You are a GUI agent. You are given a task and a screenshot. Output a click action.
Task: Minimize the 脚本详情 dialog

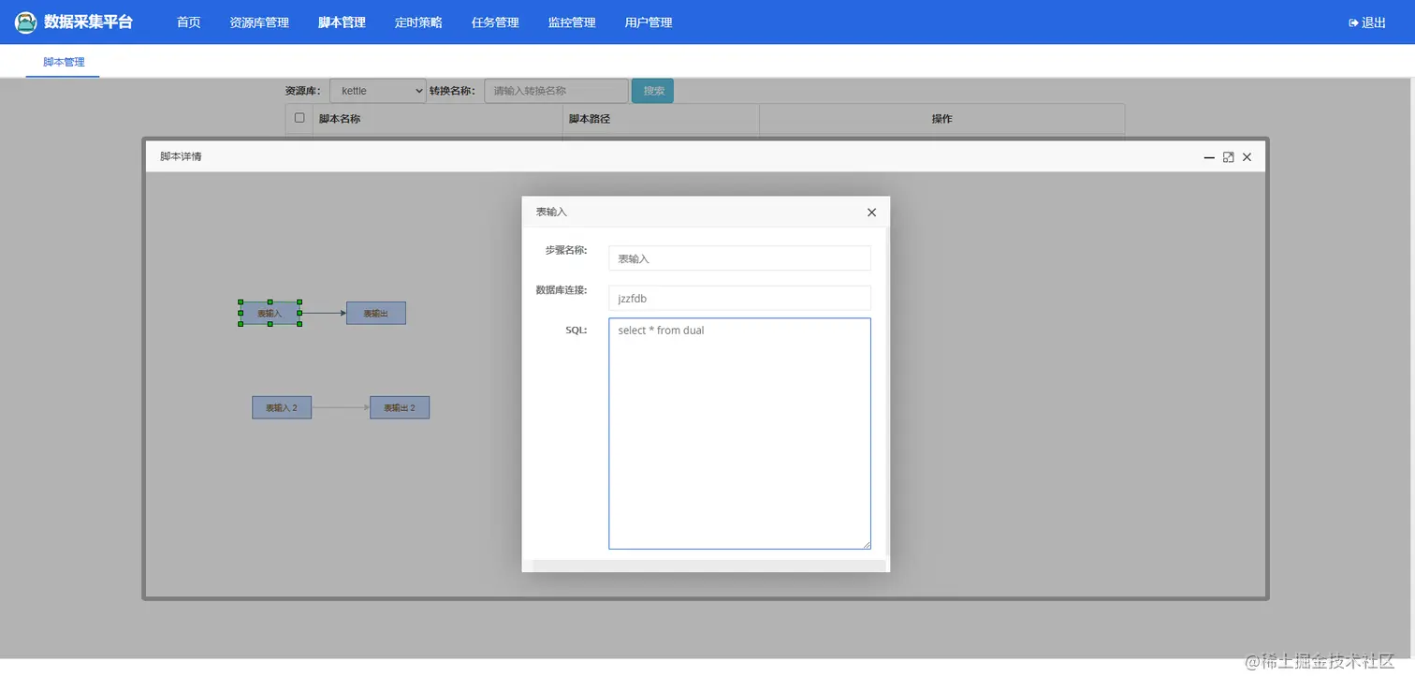click(x=1209, y=157)
